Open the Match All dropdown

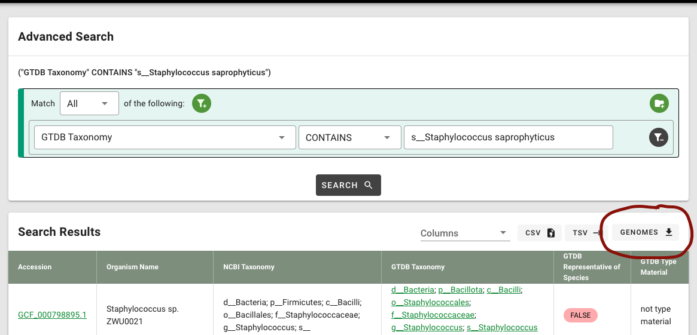(x=89, y=103)
